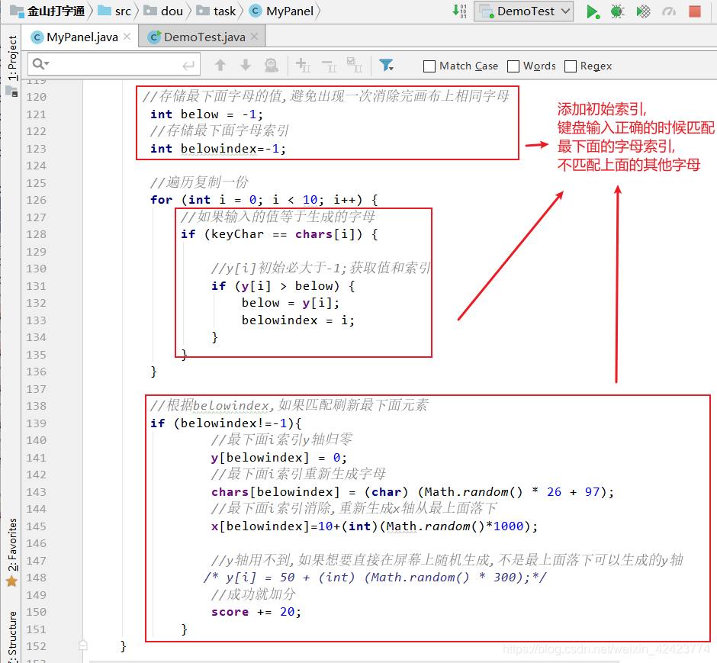Viewport: 717px width, 663px height.
Task: Click the project root breadcrumb 金山打字通
Action: (48, 11)
